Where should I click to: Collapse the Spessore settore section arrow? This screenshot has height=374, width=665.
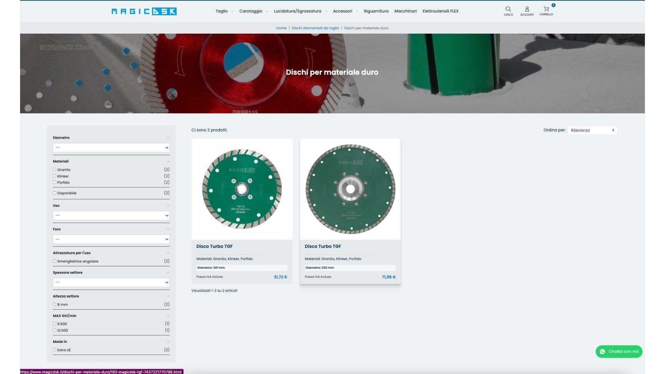coord(168,273)
